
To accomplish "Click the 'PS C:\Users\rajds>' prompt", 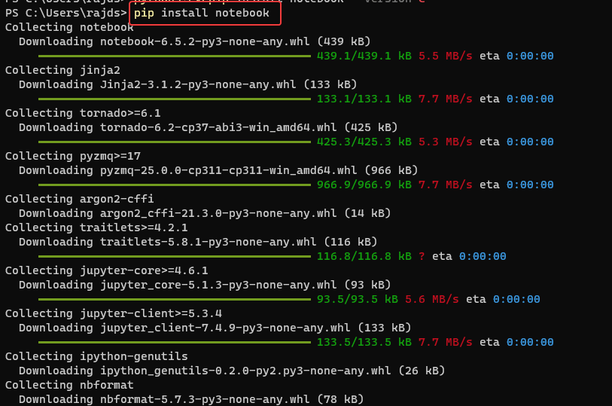I will (66, 13).
